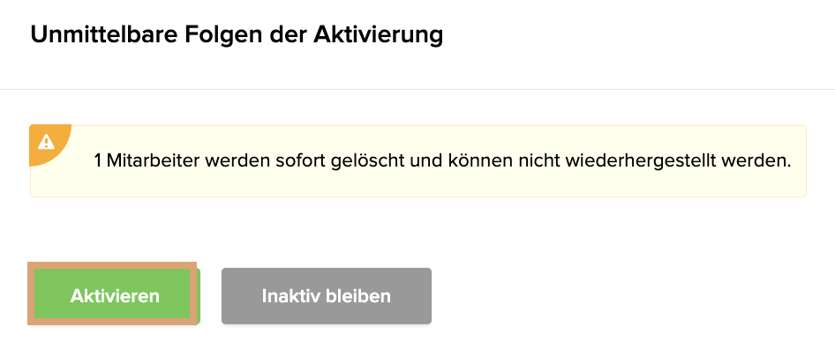Click the horizontal divider below the heading

point(417,89)
